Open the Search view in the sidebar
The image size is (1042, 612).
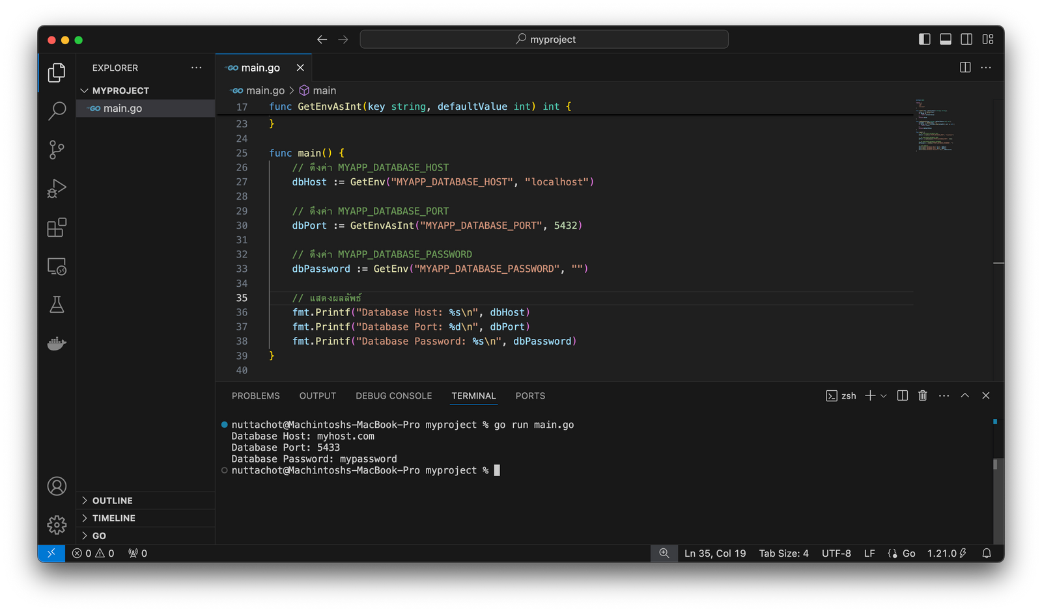tap(57, 111)
